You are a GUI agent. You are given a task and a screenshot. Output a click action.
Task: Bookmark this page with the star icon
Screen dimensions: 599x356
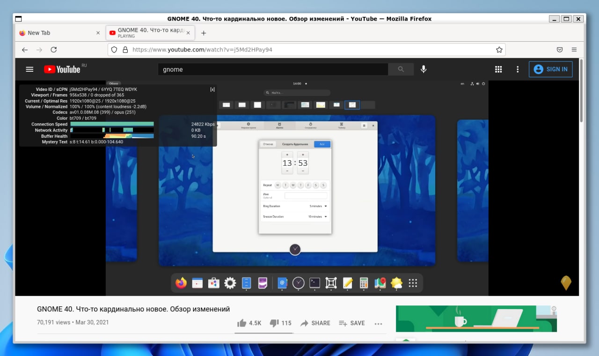pos(499,50)
